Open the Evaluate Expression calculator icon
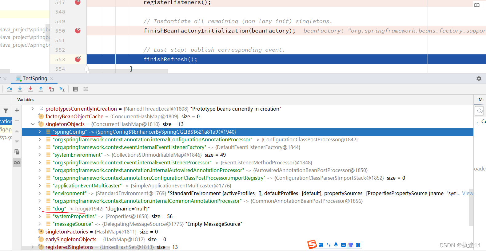This screenshot has height=251, width=486. point(75,89)
